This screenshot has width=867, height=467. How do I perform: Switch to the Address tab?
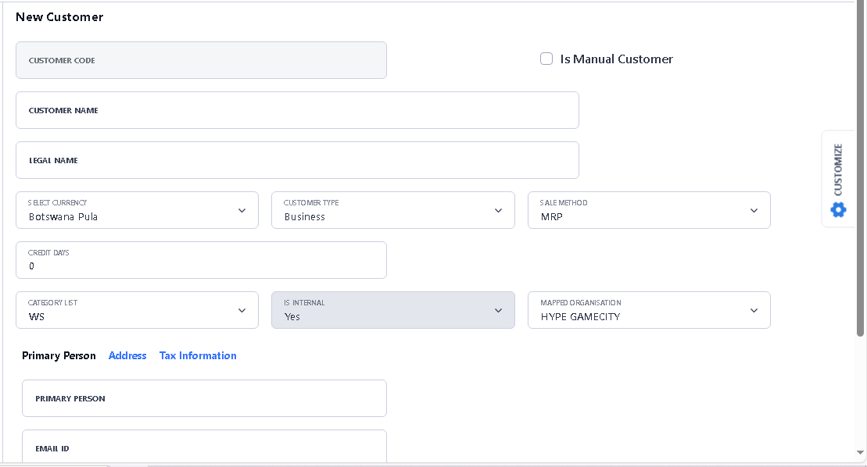pos(127,355)
